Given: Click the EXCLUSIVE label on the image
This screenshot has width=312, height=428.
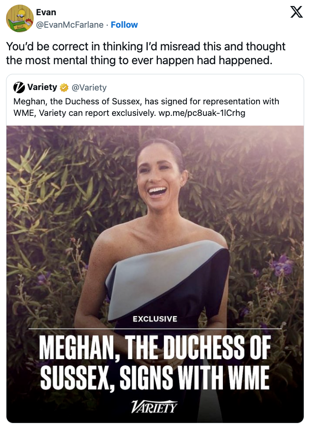Looking at the screenshot, I should 156,319.
